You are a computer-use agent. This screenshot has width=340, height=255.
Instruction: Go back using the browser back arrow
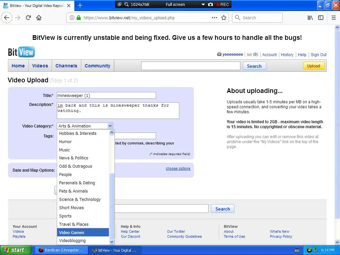coord(7,18)
